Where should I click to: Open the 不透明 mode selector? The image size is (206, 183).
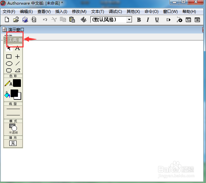coord(13,129)
